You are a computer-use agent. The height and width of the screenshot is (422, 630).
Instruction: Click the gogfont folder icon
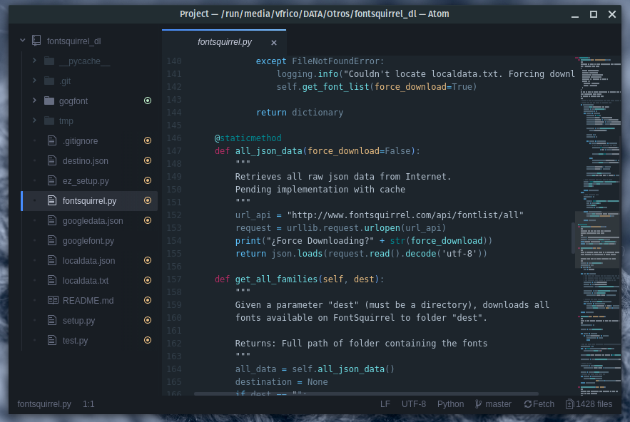49,101
